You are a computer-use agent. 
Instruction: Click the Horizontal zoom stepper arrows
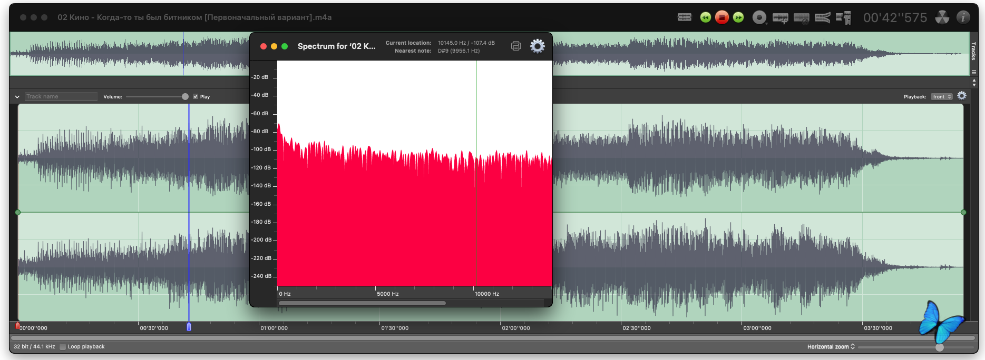tap(853, 347)
